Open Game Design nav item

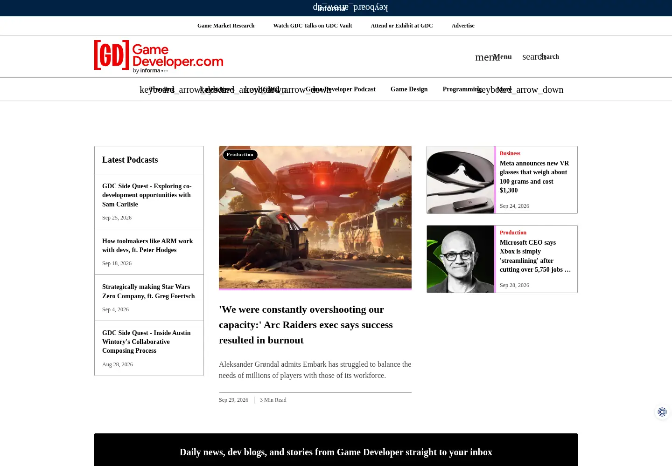tap(409, 89)
